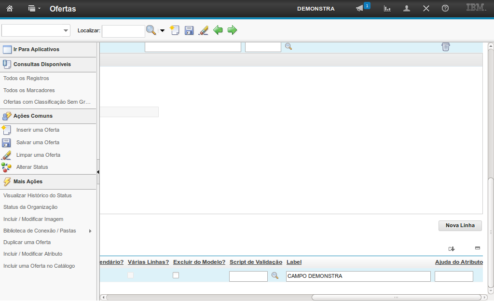Toggle the Excluir do Modelo checkbox
The height and width of the screenshot is (301, 494).
pos(176,275)
